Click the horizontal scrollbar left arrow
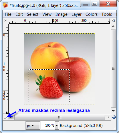This screenshot has width=119, height=133. tap(11, 117)
